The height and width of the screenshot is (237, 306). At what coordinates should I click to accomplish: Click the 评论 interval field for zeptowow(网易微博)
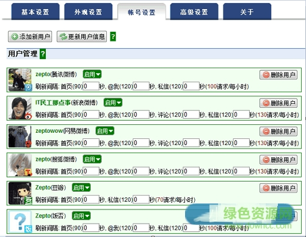coord(191,143)
